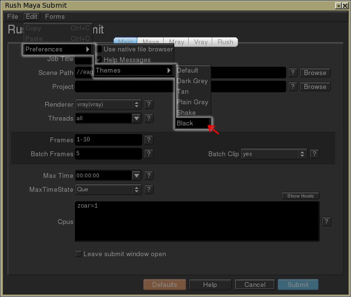Open the Renderer vray(vray) dropdown
Image resolution: width=351 pixels, height=297 pixels.
(x=109, y=104)
